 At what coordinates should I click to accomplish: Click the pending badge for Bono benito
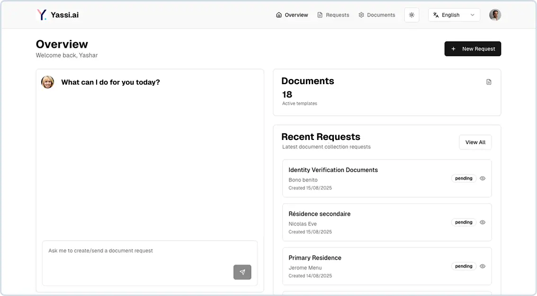[464, 178]
